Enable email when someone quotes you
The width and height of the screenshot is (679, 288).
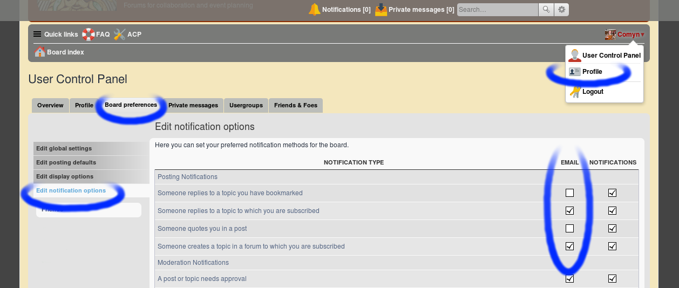click(x=569, y=229)
